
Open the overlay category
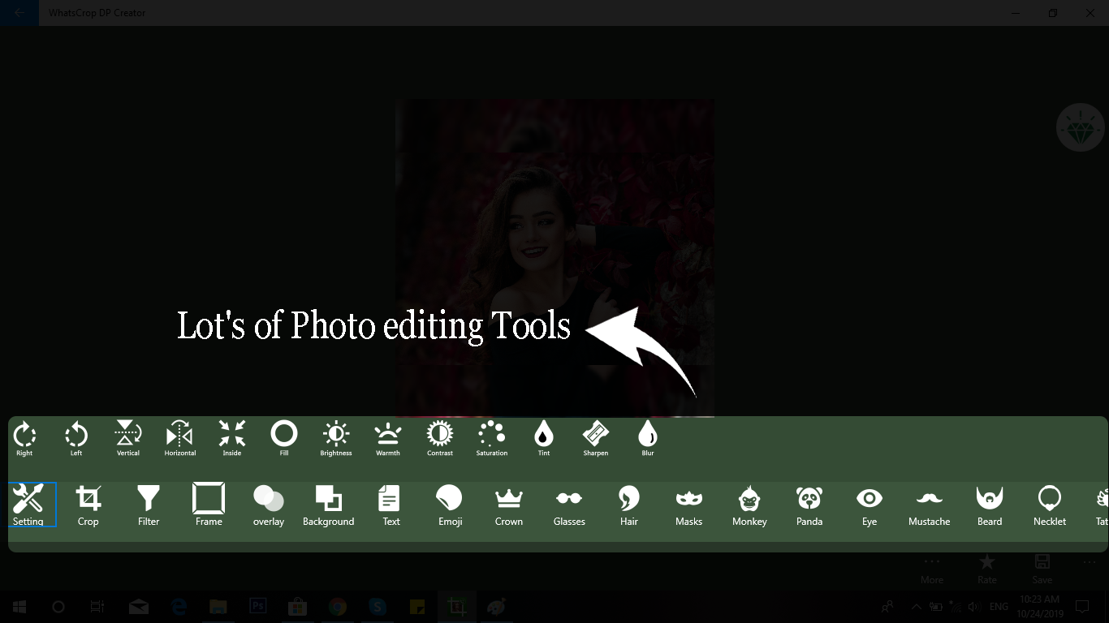[x=269, y=505]
